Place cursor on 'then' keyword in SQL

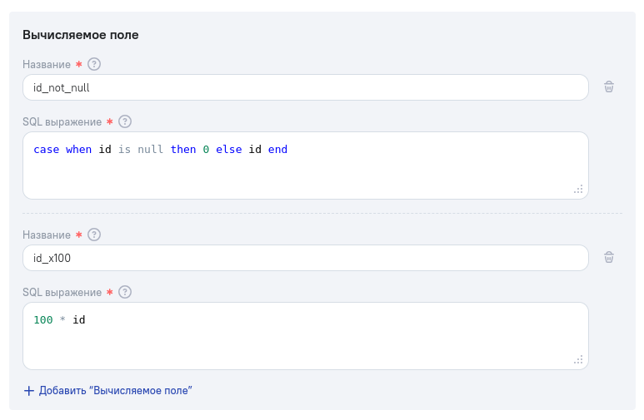[x=183, y=150]
